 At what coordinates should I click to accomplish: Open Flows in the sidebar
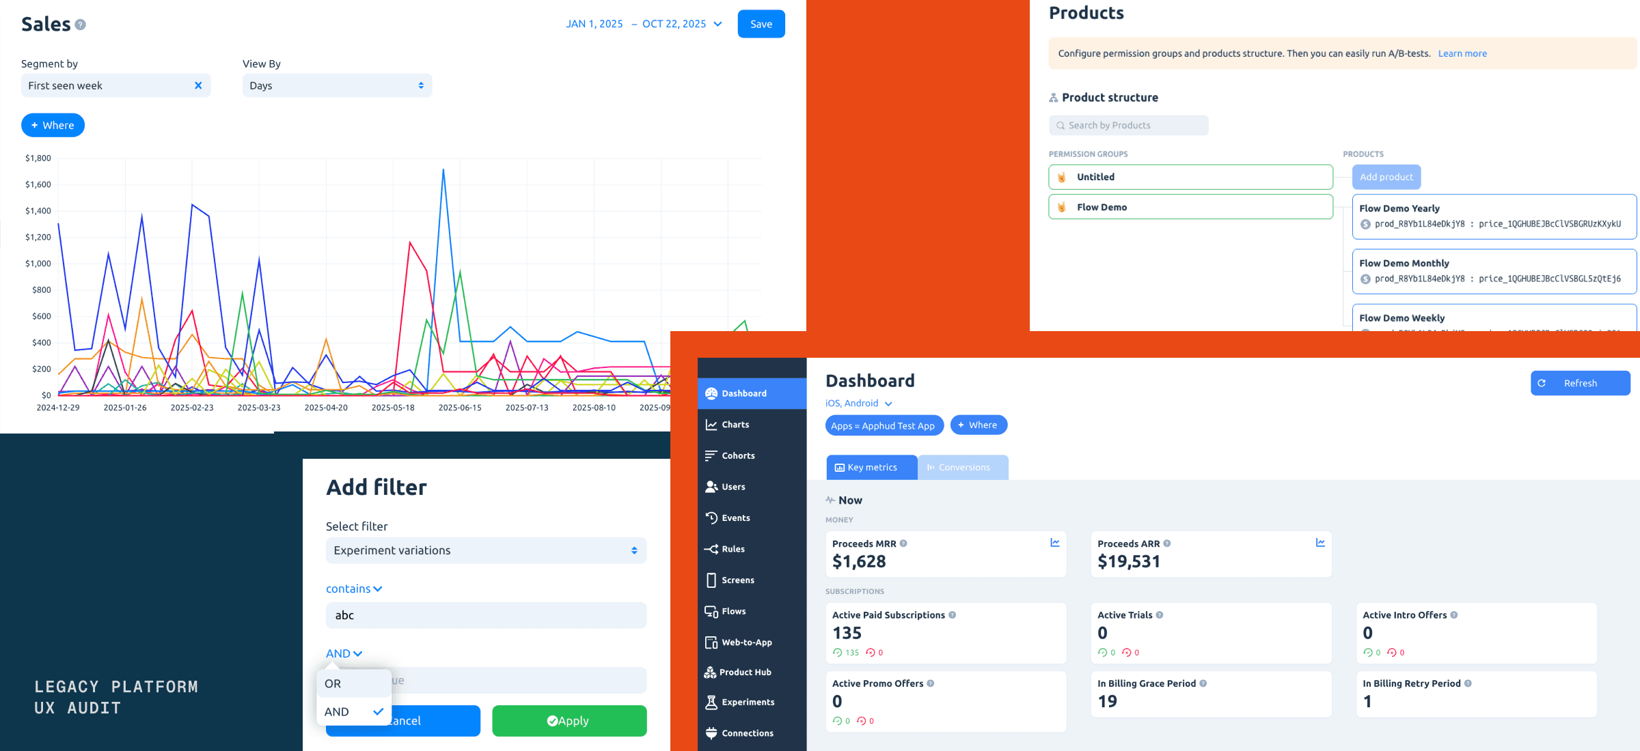click(x=752, y=611)
